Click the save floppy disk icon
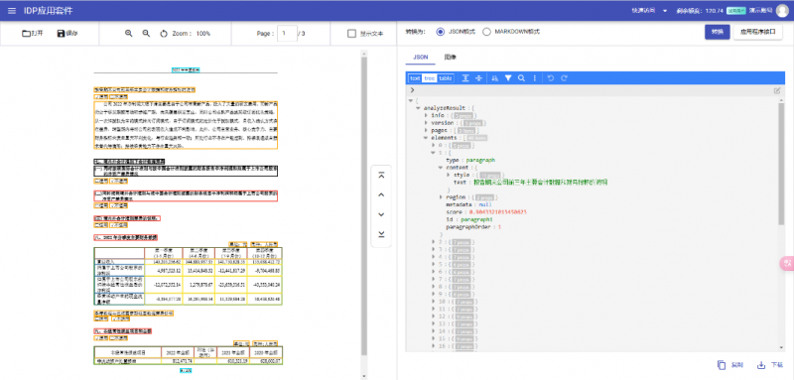Viewport: 794px width, 380px height. [61, 34]
